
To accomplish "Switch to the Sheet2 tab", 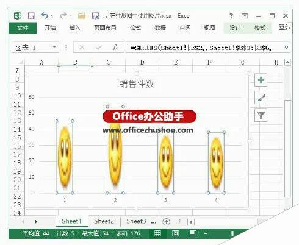I will click(x=104, y=221).
